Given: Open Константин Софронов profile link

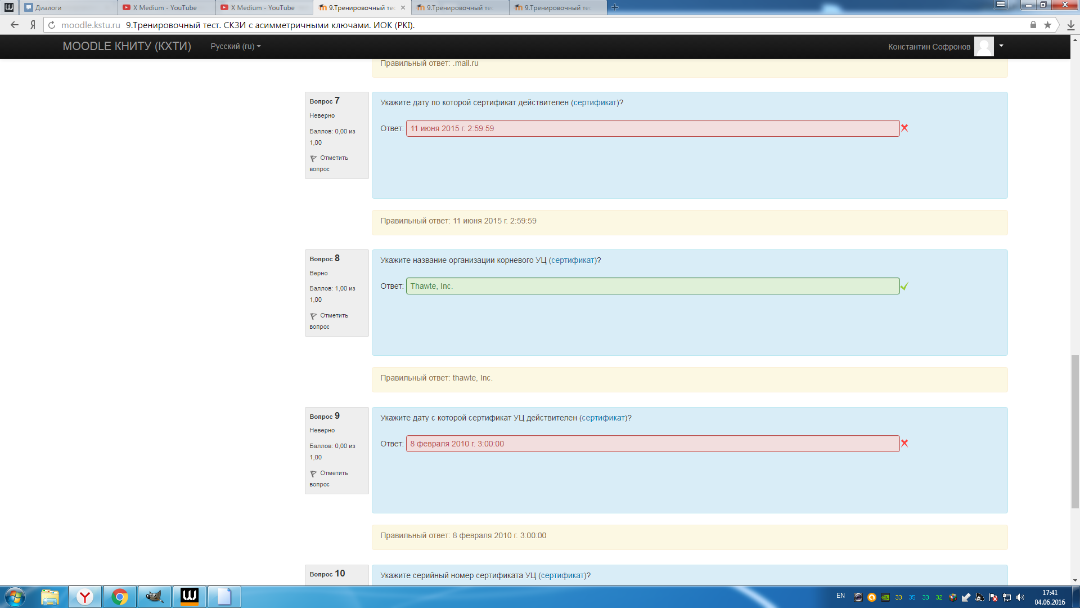Looking at the screenshot, I should [x=929, y=47].
